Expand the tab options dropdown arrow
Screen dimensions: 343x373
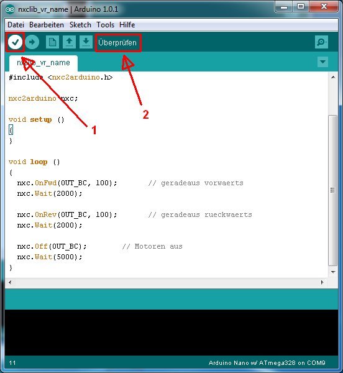[322, 62]
